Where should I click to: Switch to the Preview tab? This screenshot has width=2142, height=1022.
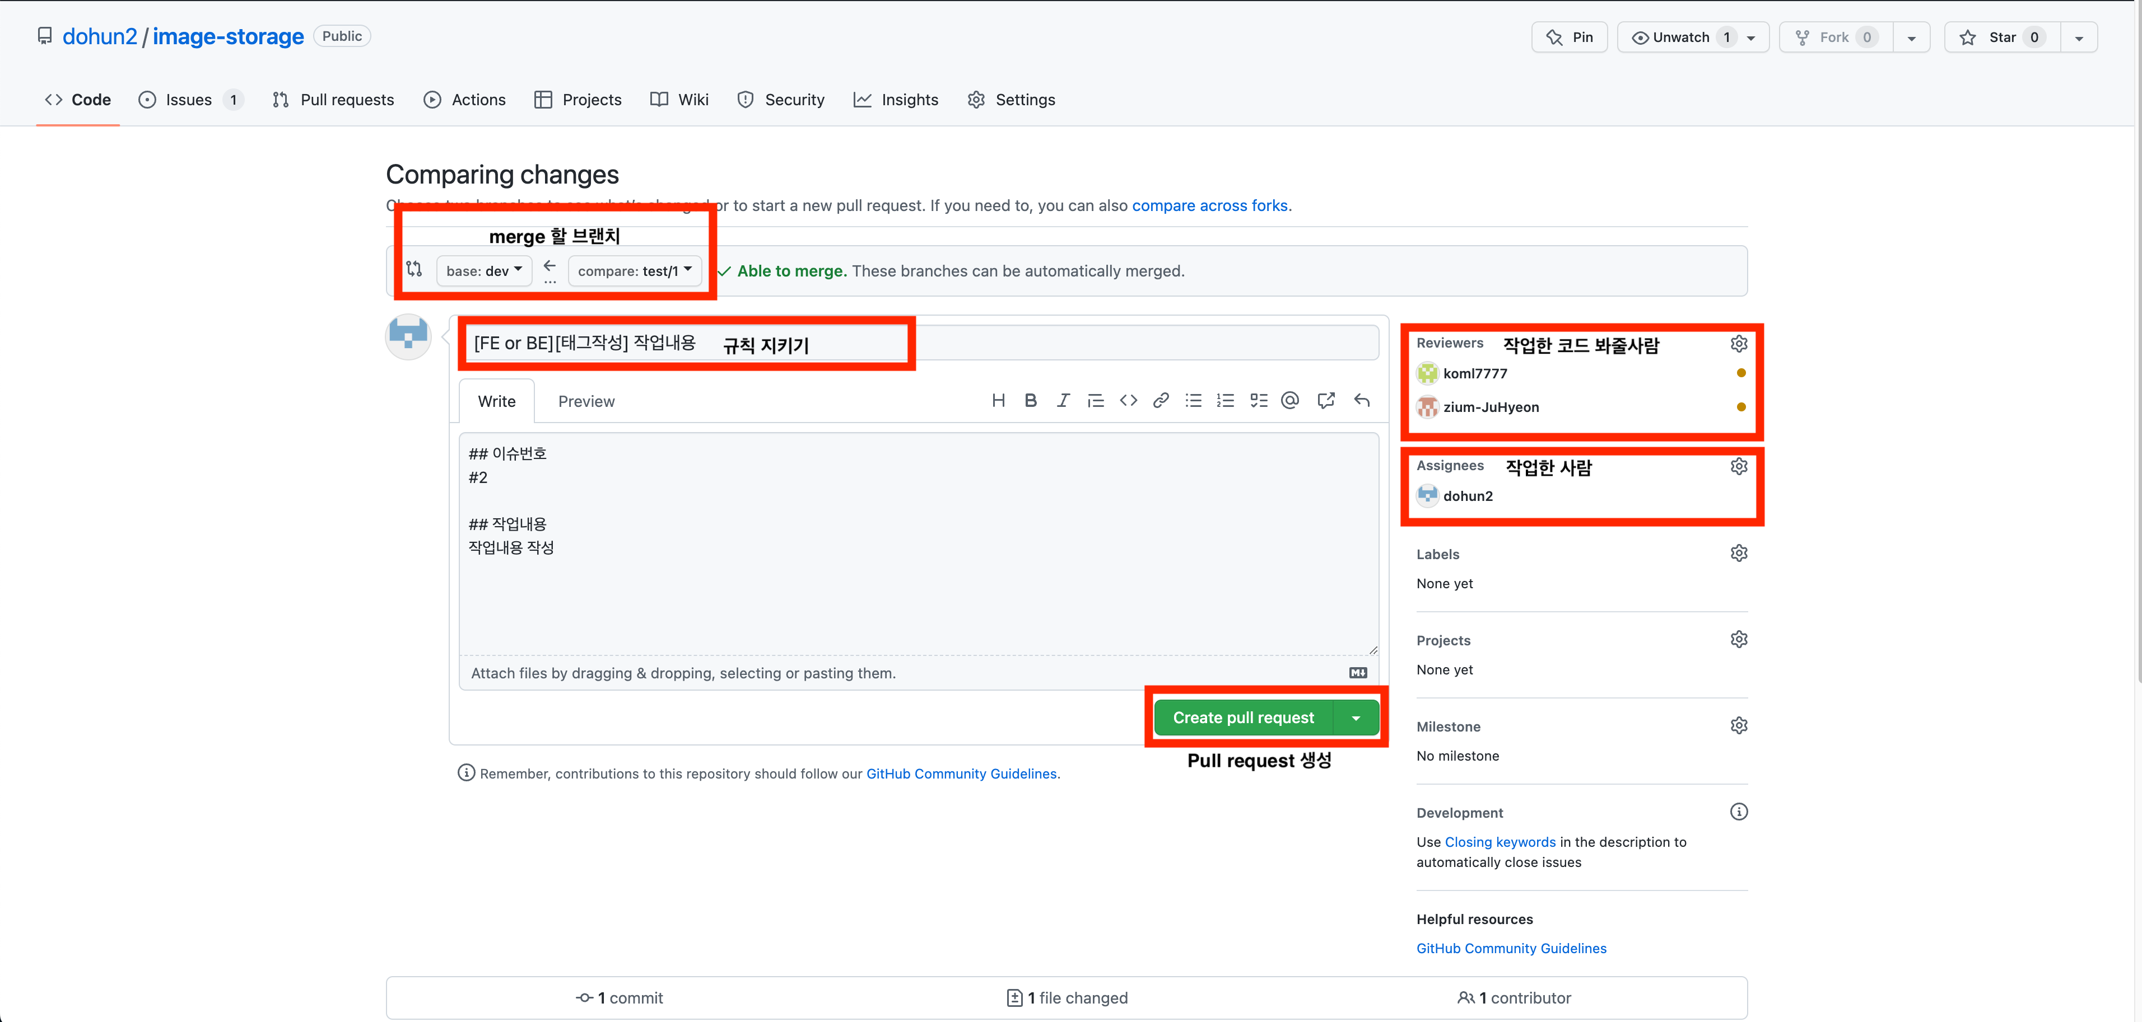point(586,401)
